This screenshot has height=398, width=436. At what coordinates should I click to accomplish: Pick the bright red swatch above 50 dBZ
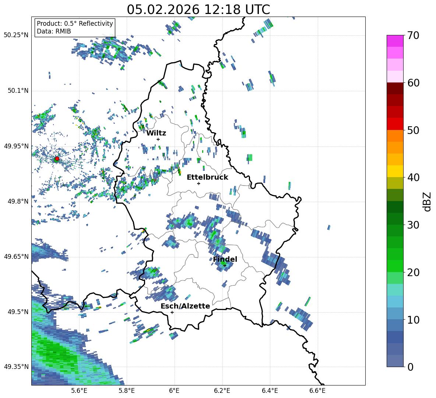point(395,124)
